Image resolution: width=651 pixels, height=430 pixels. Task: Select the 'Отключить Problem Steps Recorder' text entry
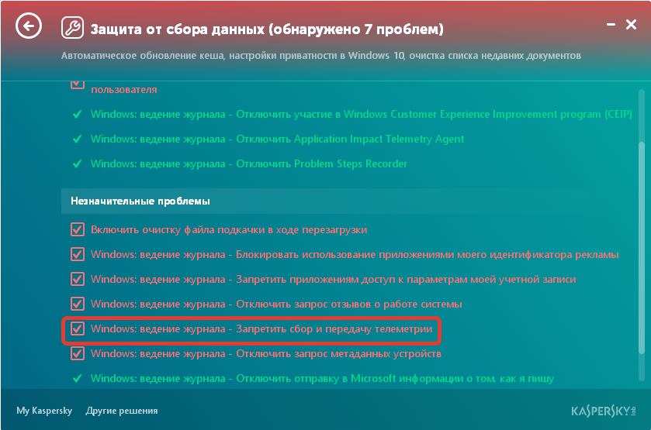click(248, 164)
